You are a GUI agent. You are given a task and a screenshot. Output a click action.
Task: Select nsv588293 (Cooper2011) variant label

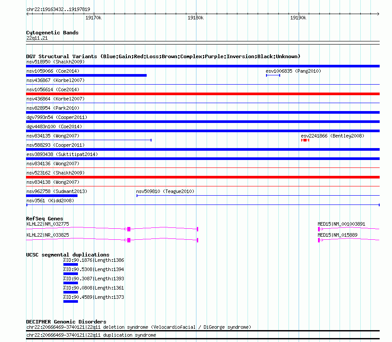[x=55, y=145]
